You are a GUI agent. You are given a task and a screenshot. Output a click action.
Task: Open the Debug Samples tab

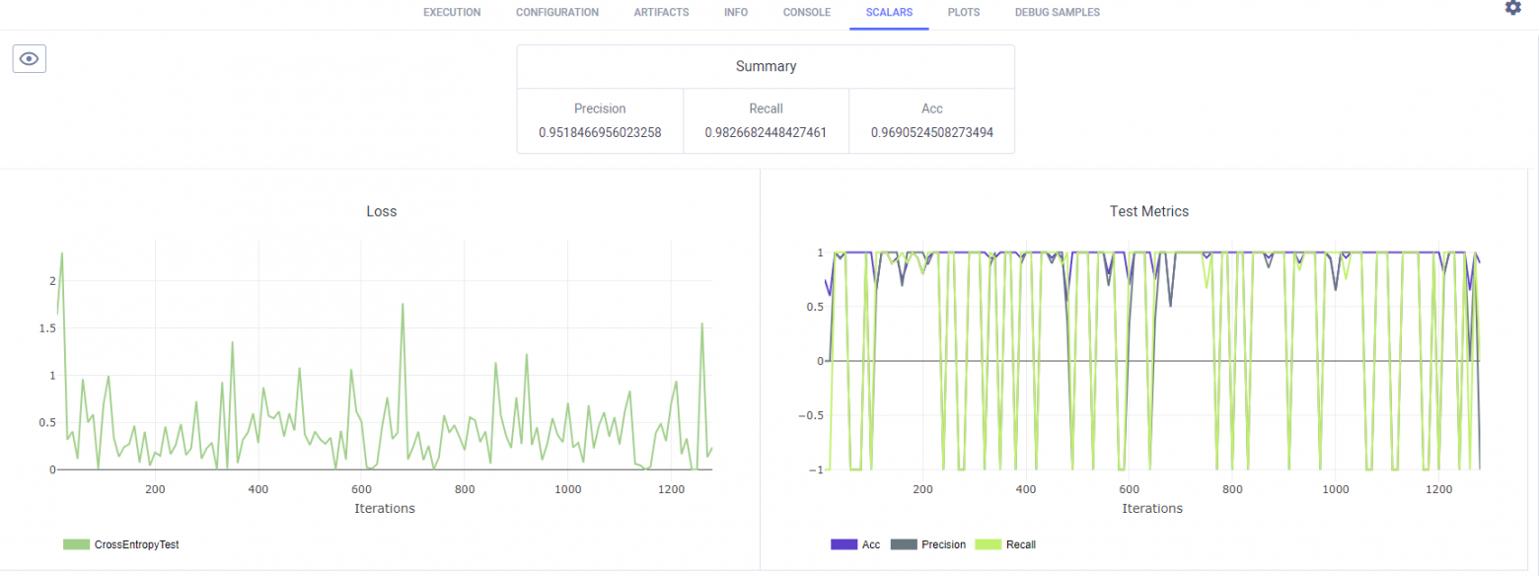(x=1057, y=13)
